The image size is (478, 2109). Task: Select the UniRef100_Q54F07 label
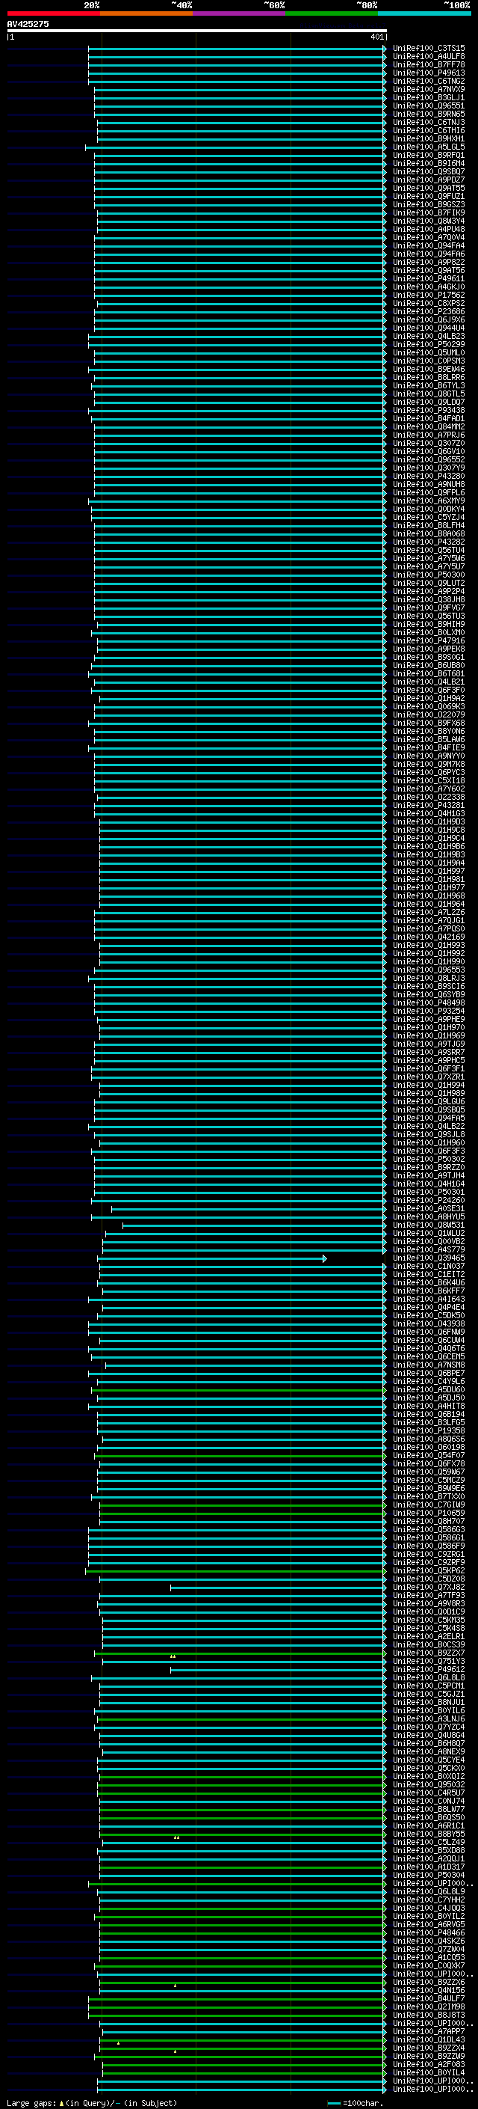[429, 1456]
